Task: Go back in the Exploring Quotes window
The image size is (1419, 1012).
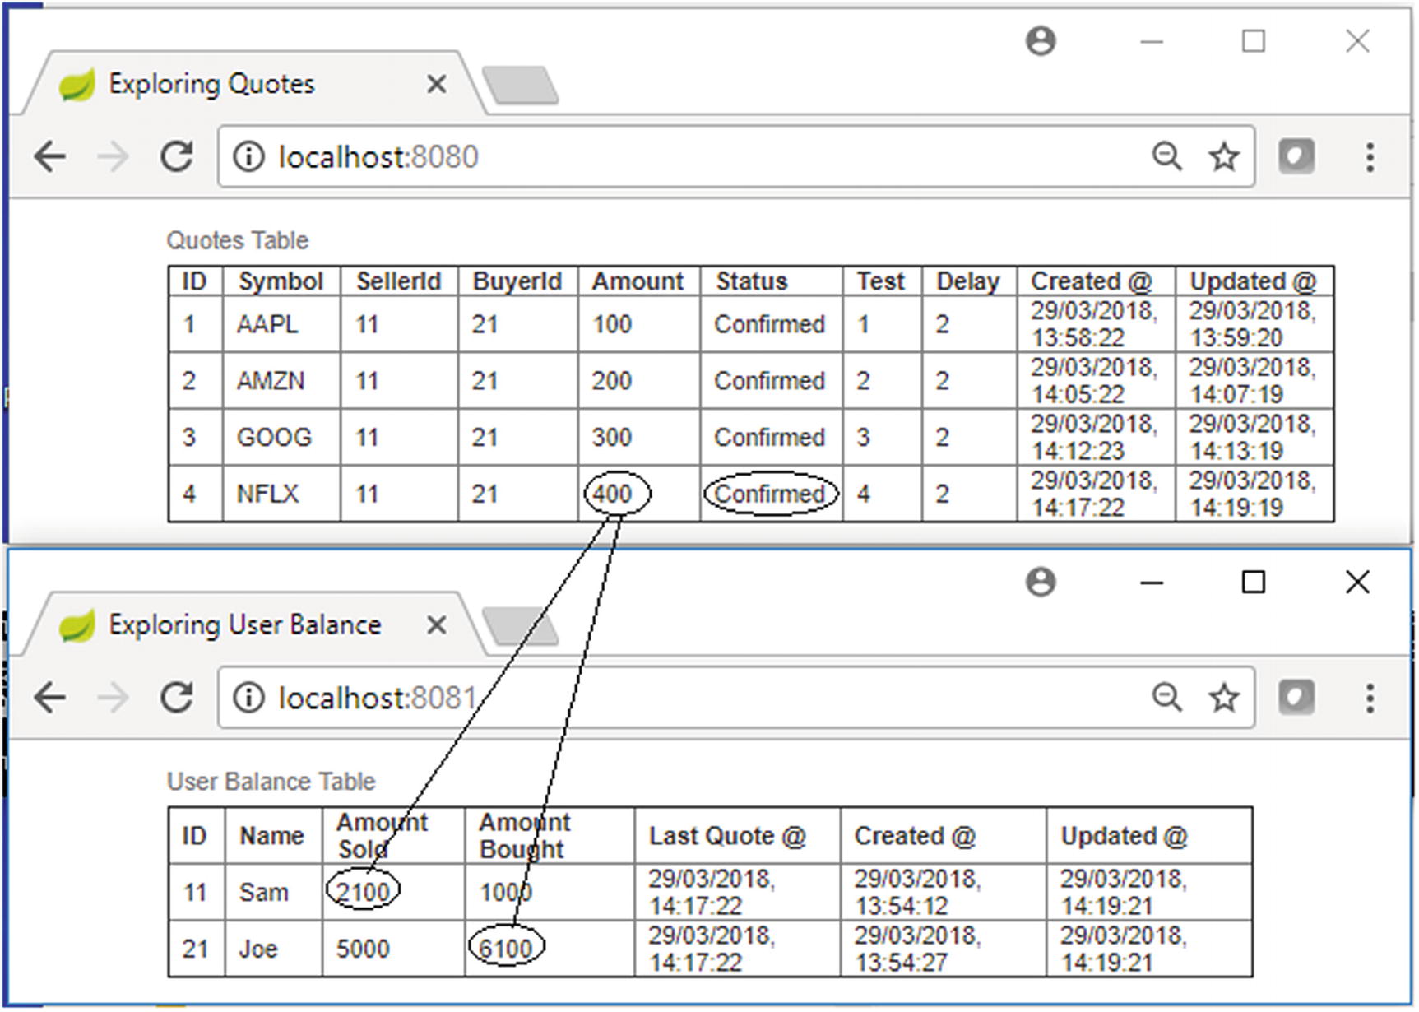Action: [50, 156]
